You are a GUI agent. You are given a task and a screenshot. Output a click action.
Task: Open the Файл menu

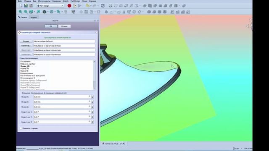20,1
